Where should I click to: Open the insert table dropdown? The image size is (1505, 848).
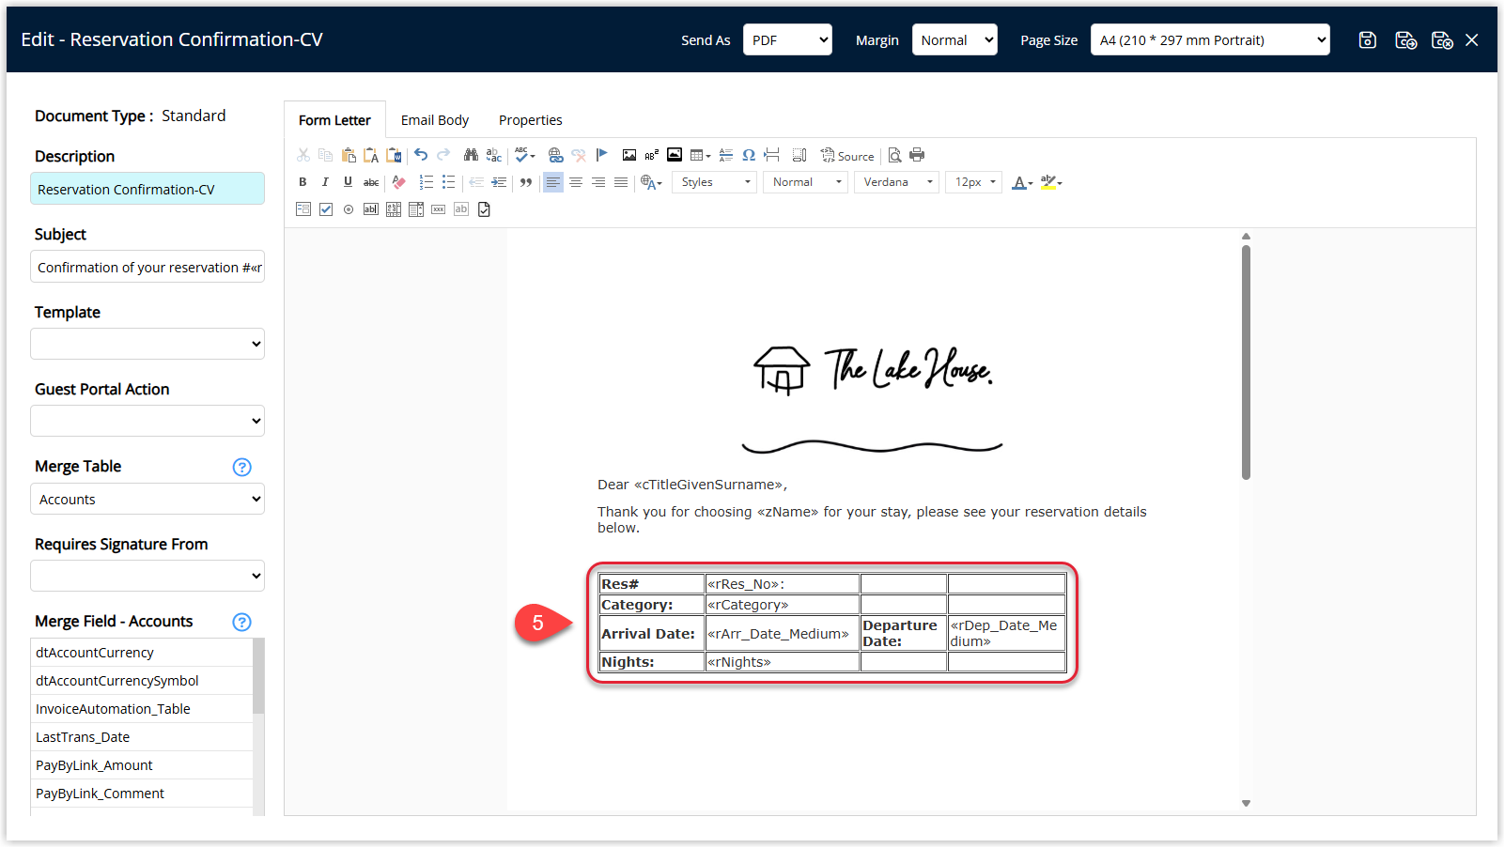click(x=701, y=155)
